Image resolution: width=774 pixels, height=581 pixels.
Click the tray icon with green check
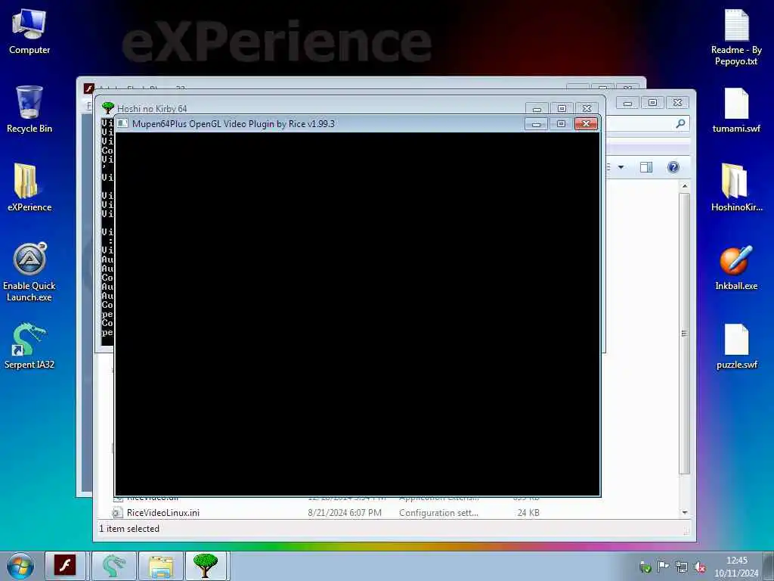pyautogui.click(x=646, y=567)
